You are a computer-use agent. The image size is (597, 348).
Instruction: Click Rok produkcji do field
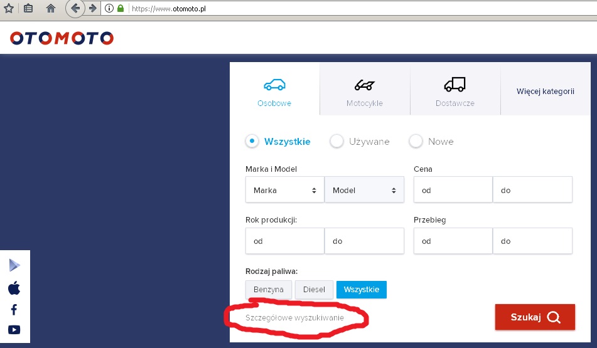364,241
